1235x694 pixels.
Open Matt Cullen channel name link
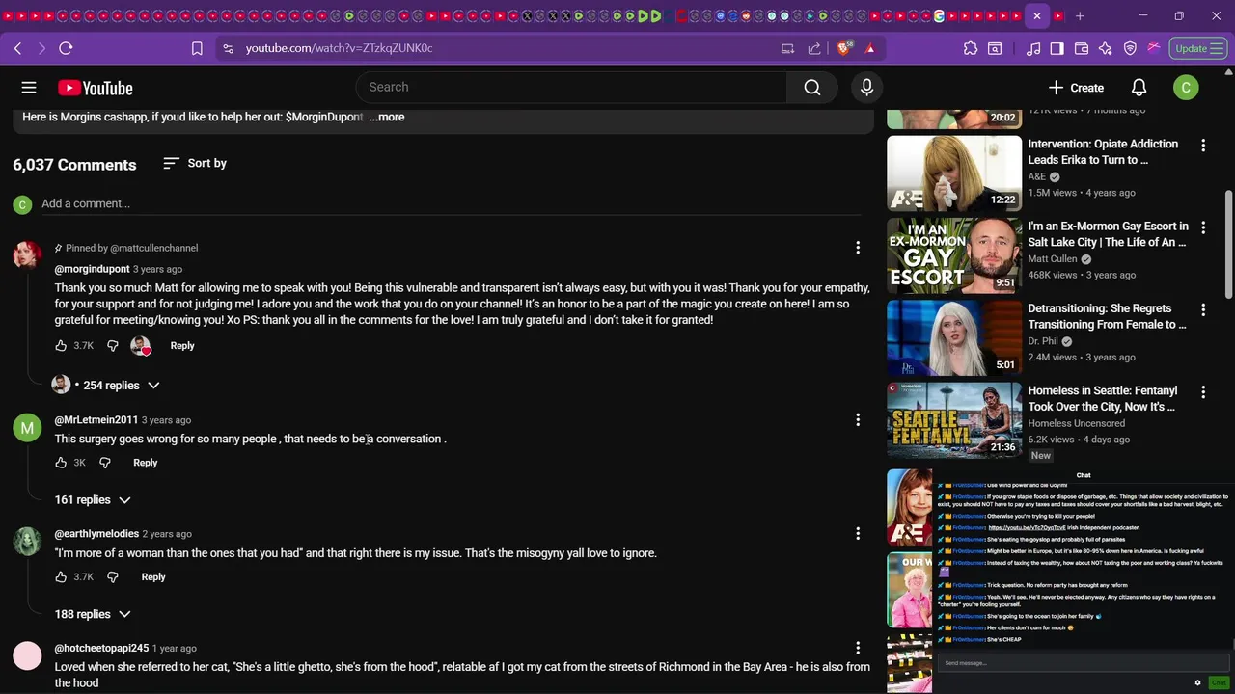pyautogui.click(x=1053, y=259)
